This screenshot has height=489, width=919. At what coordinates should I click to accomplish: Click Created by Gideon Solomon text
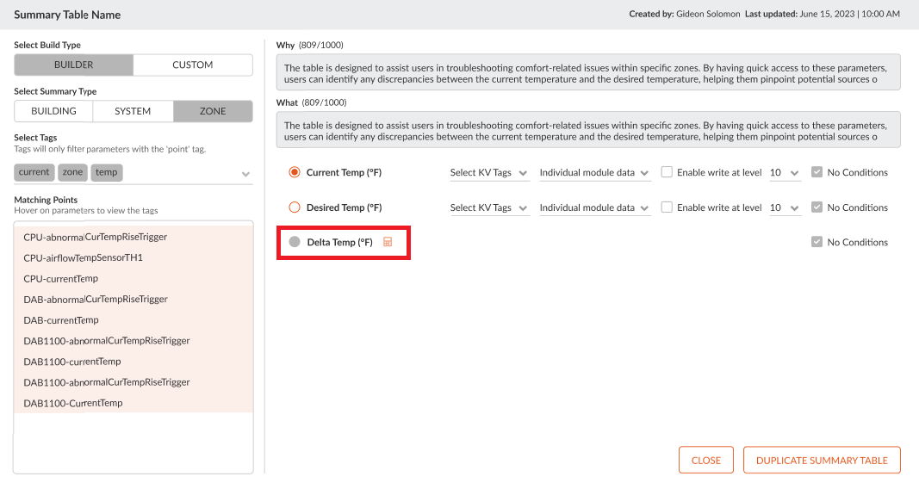point(685,14)
